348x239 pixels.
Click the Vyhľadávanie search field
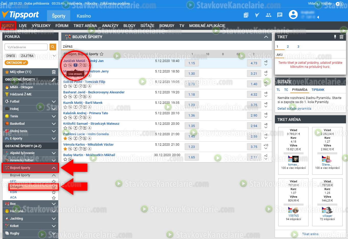point(26,47)
